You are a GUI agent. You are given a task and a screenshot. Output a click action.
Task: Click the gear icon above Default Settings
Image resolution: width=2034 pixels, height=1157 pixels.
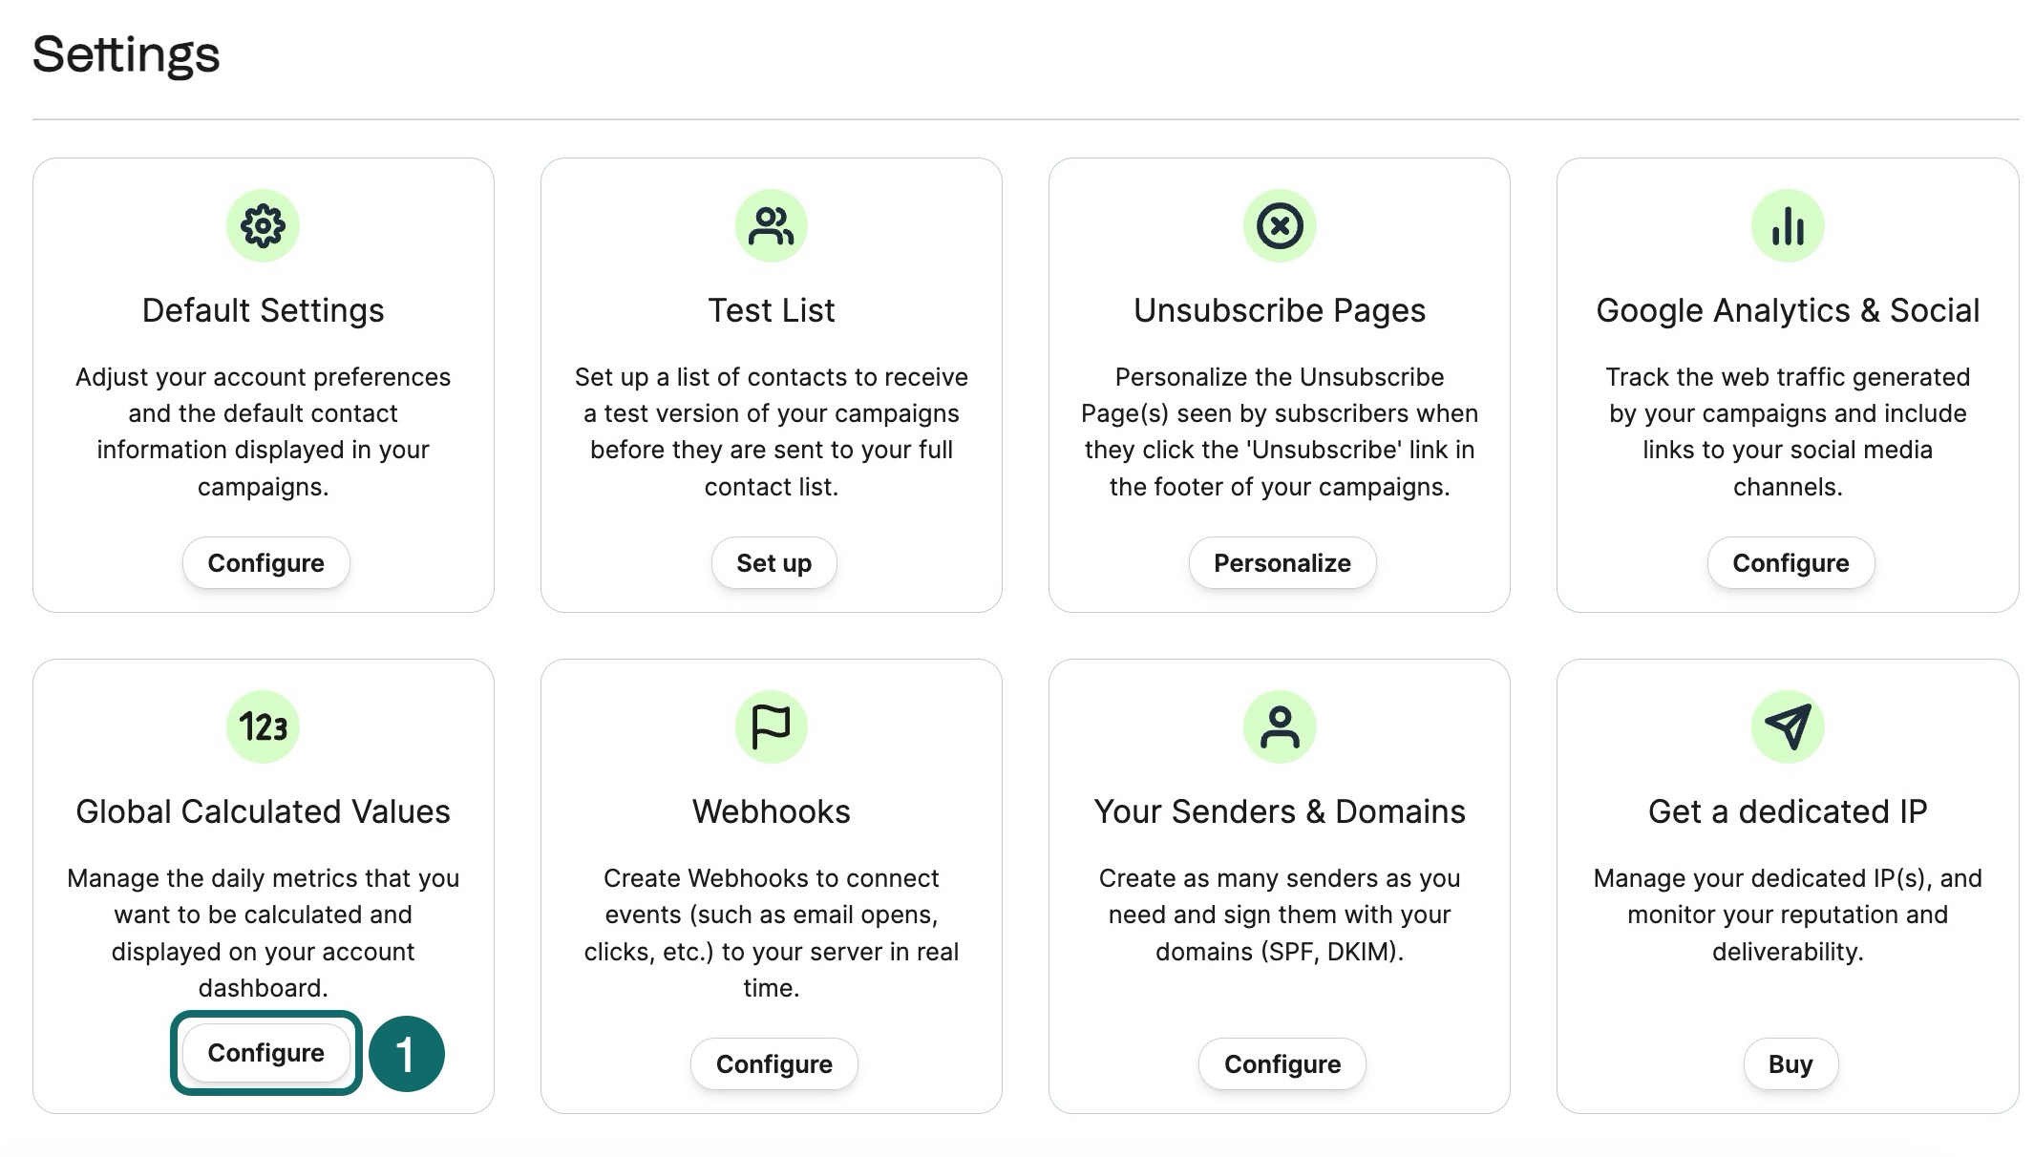(x=263, y=226)
